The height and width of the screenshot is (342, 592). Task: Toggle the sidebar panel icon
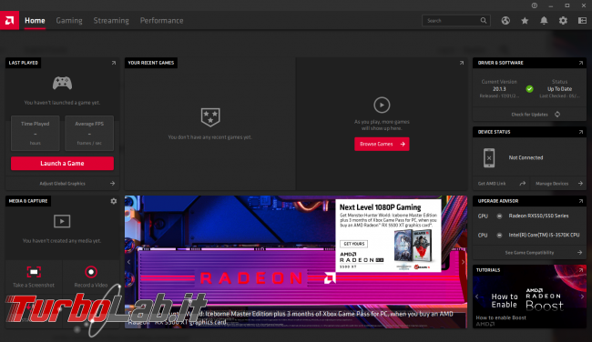[582, 21]
